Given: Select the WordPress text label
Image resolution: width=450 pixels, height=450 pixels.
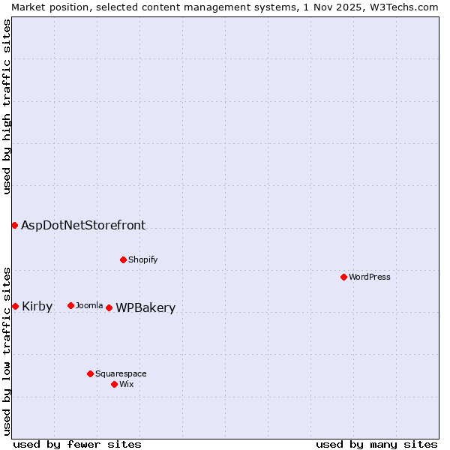Looking at the screenshot, I should 370,277.
